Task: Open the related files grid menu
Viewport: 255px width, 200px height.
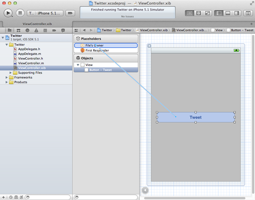Action: pos(76,31)
